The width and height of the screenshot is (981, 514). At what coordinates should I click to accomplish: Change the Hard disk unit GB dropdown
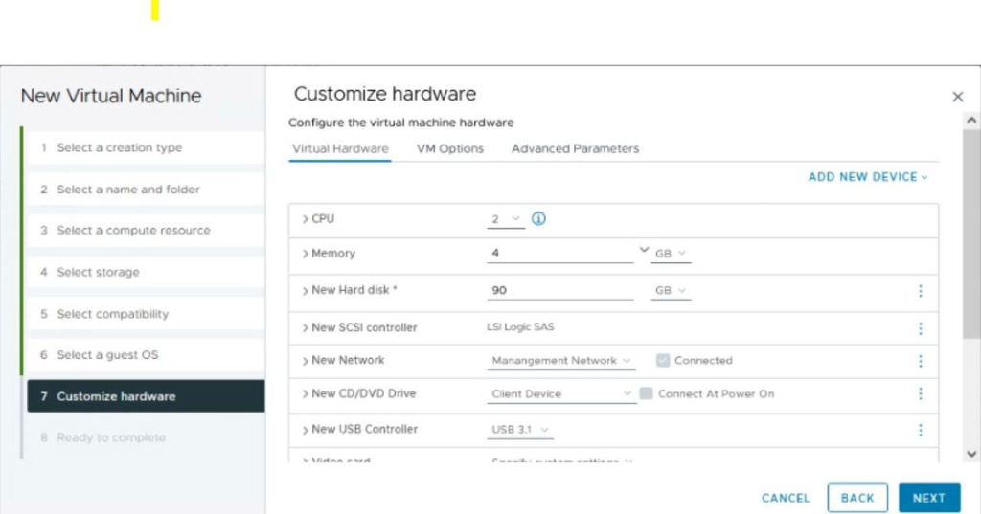[x=671, y=291]
